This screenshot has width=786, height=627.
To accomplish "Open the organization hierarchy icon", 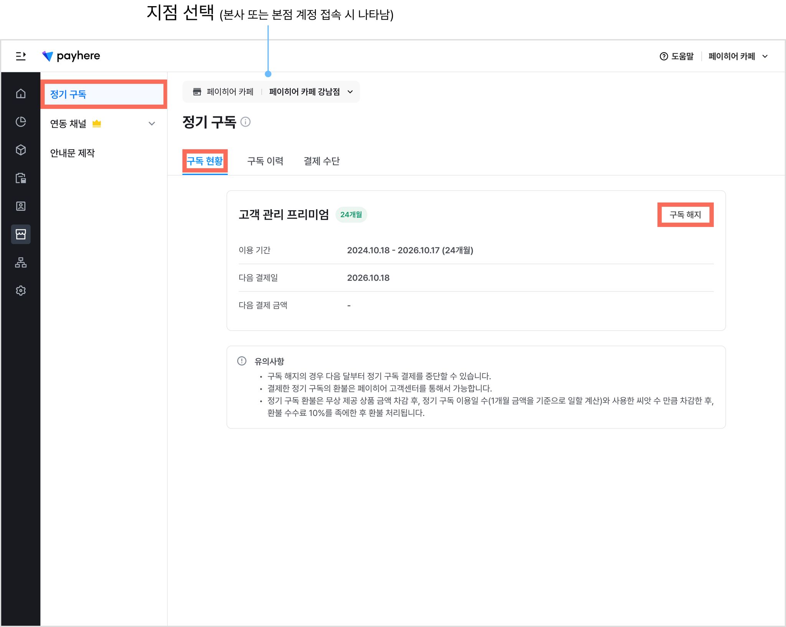I will point(21,262).
